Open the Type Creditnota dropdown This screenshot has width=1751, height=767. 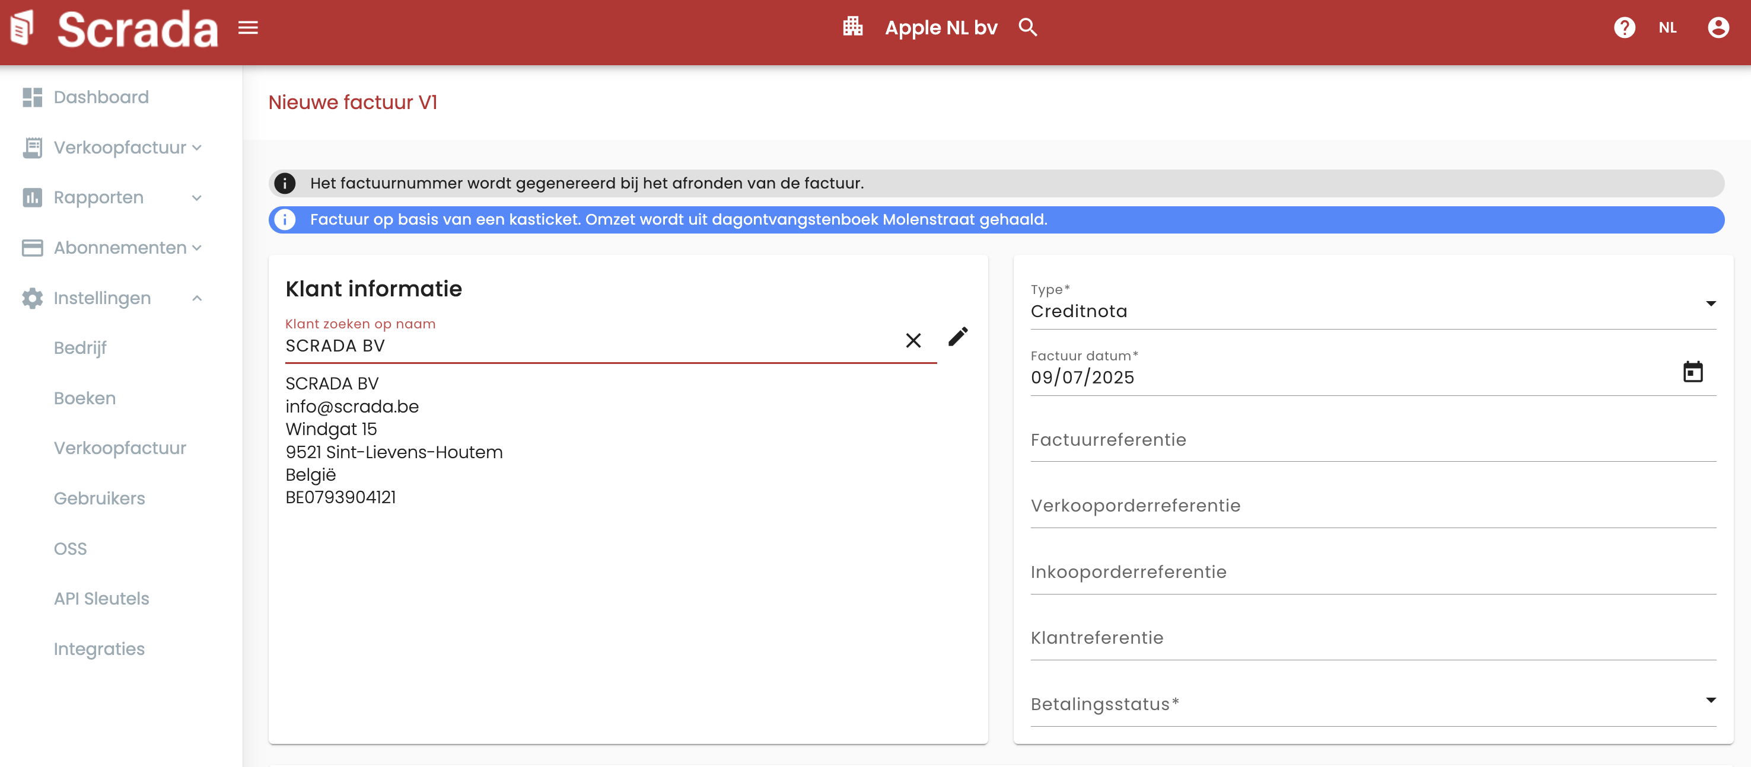(1373, 311)
